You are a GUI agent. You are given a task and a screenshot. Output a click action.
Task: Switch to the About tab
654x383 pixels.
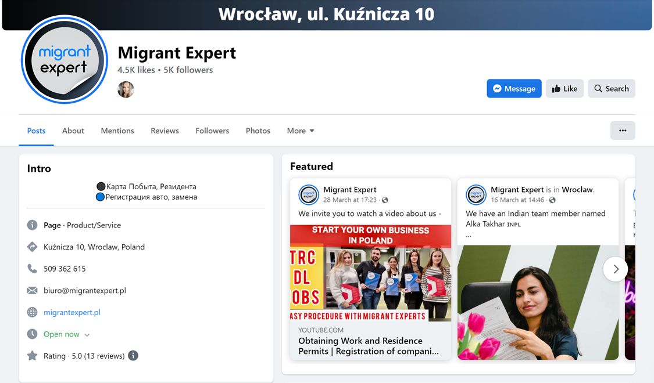pyautogui.click(x=73, y=131)
